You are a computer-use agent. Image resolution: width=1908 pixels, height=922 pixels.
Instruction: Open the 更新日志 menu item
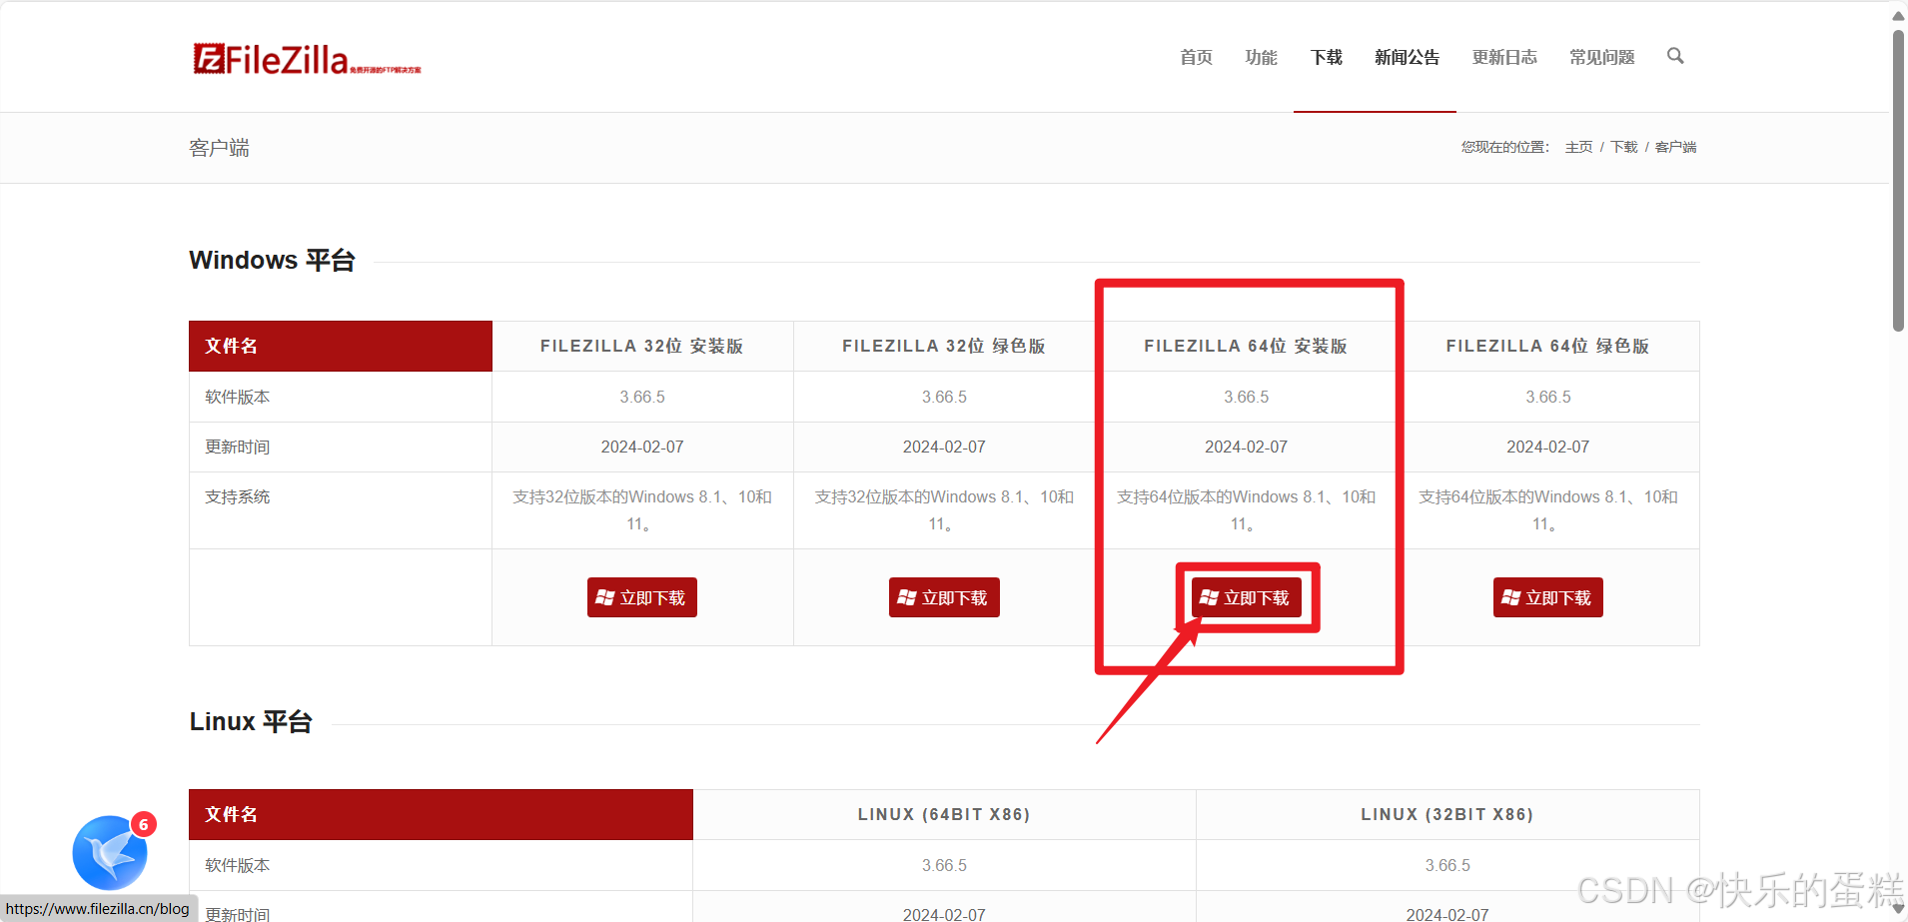(x=1504, y=57)
